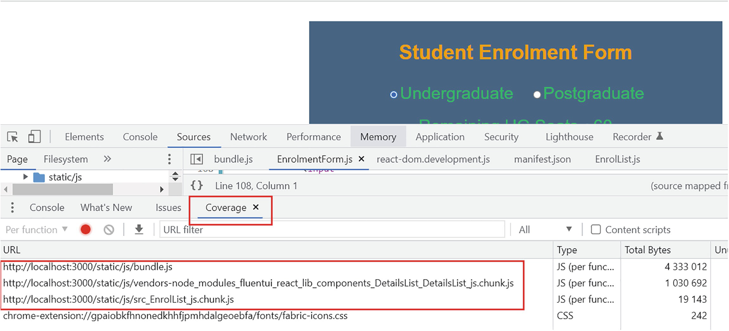Toggle the device toolbar icon

pyautogui.click(x=34, y=137)
